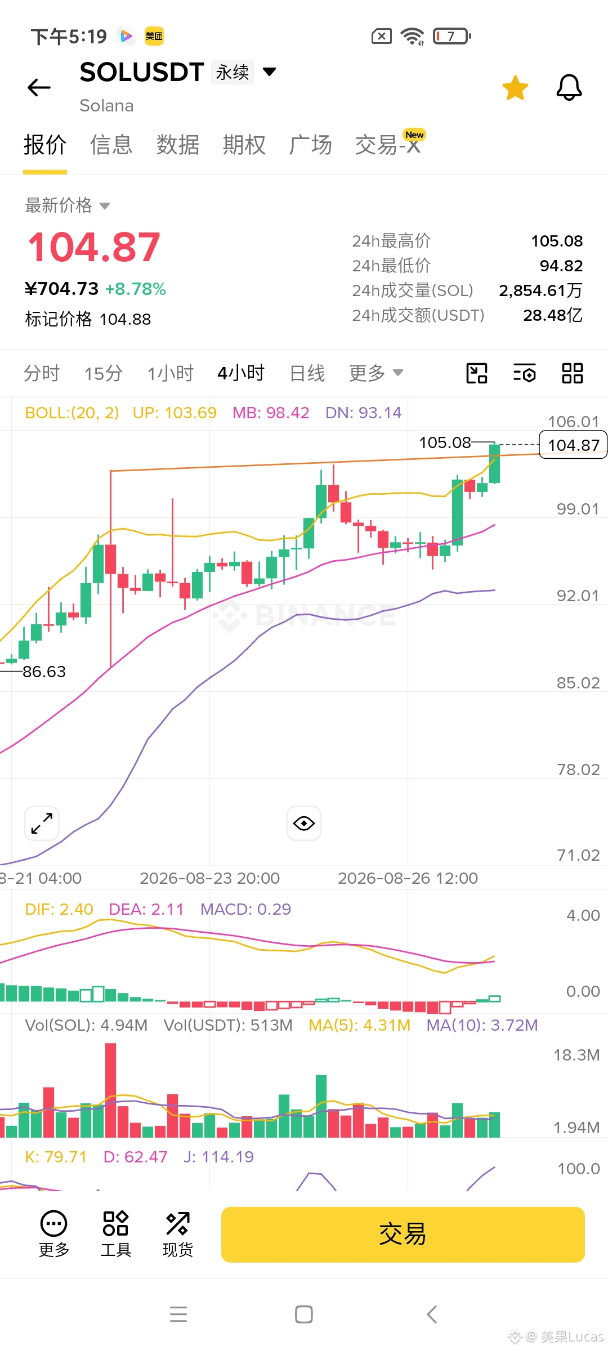Tap the ¥704.73 converted price

point(62,289)
